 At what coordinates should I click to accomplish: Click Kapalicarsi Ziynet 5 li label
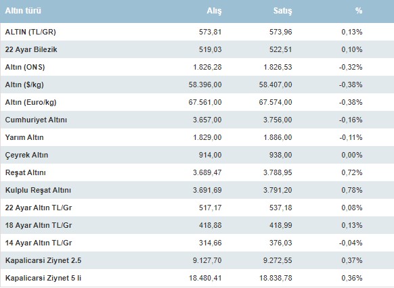(x=43, y=278)
